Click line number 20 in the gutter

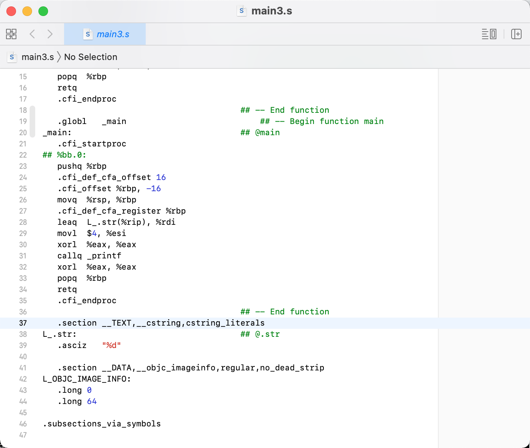[23, 132]
